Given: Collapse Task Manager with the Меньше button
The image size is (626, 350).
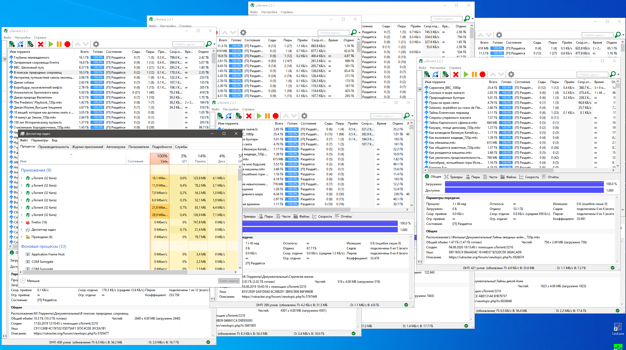Looking at the screenshot, I should (x=30, y=281).
